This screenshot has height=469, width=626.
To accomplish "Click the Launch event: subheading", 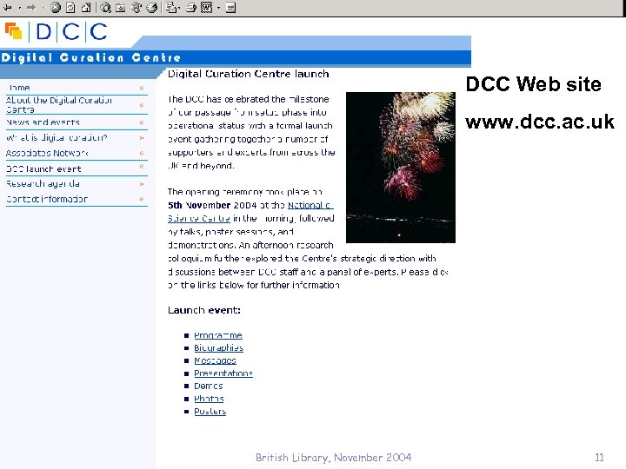I will click(x=204, y=310).
